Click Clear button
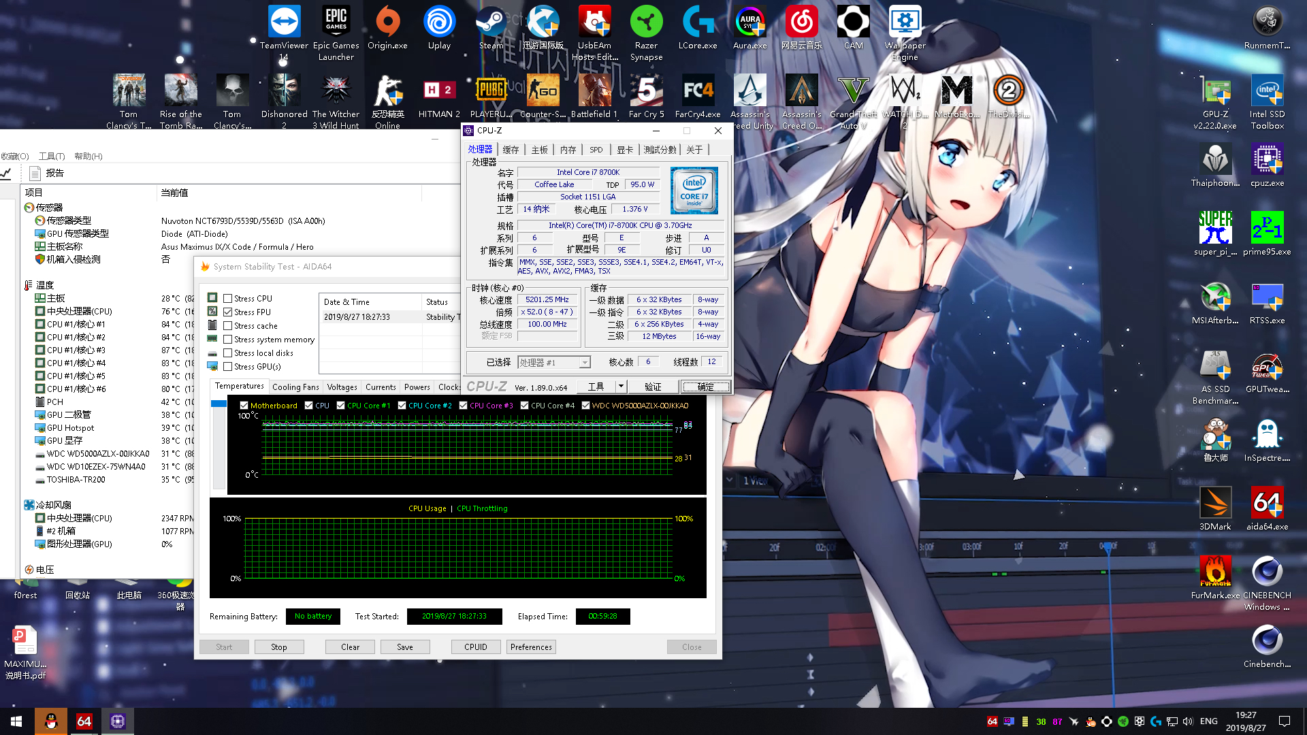This screenshot has width=1307, height=735. (350, 647)
